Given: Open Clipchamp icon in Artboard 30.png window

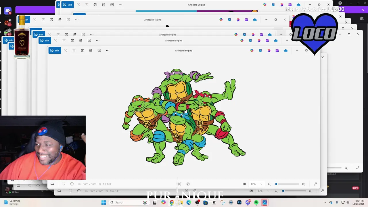Looking at the screenshot, I should tap(290, 5).
